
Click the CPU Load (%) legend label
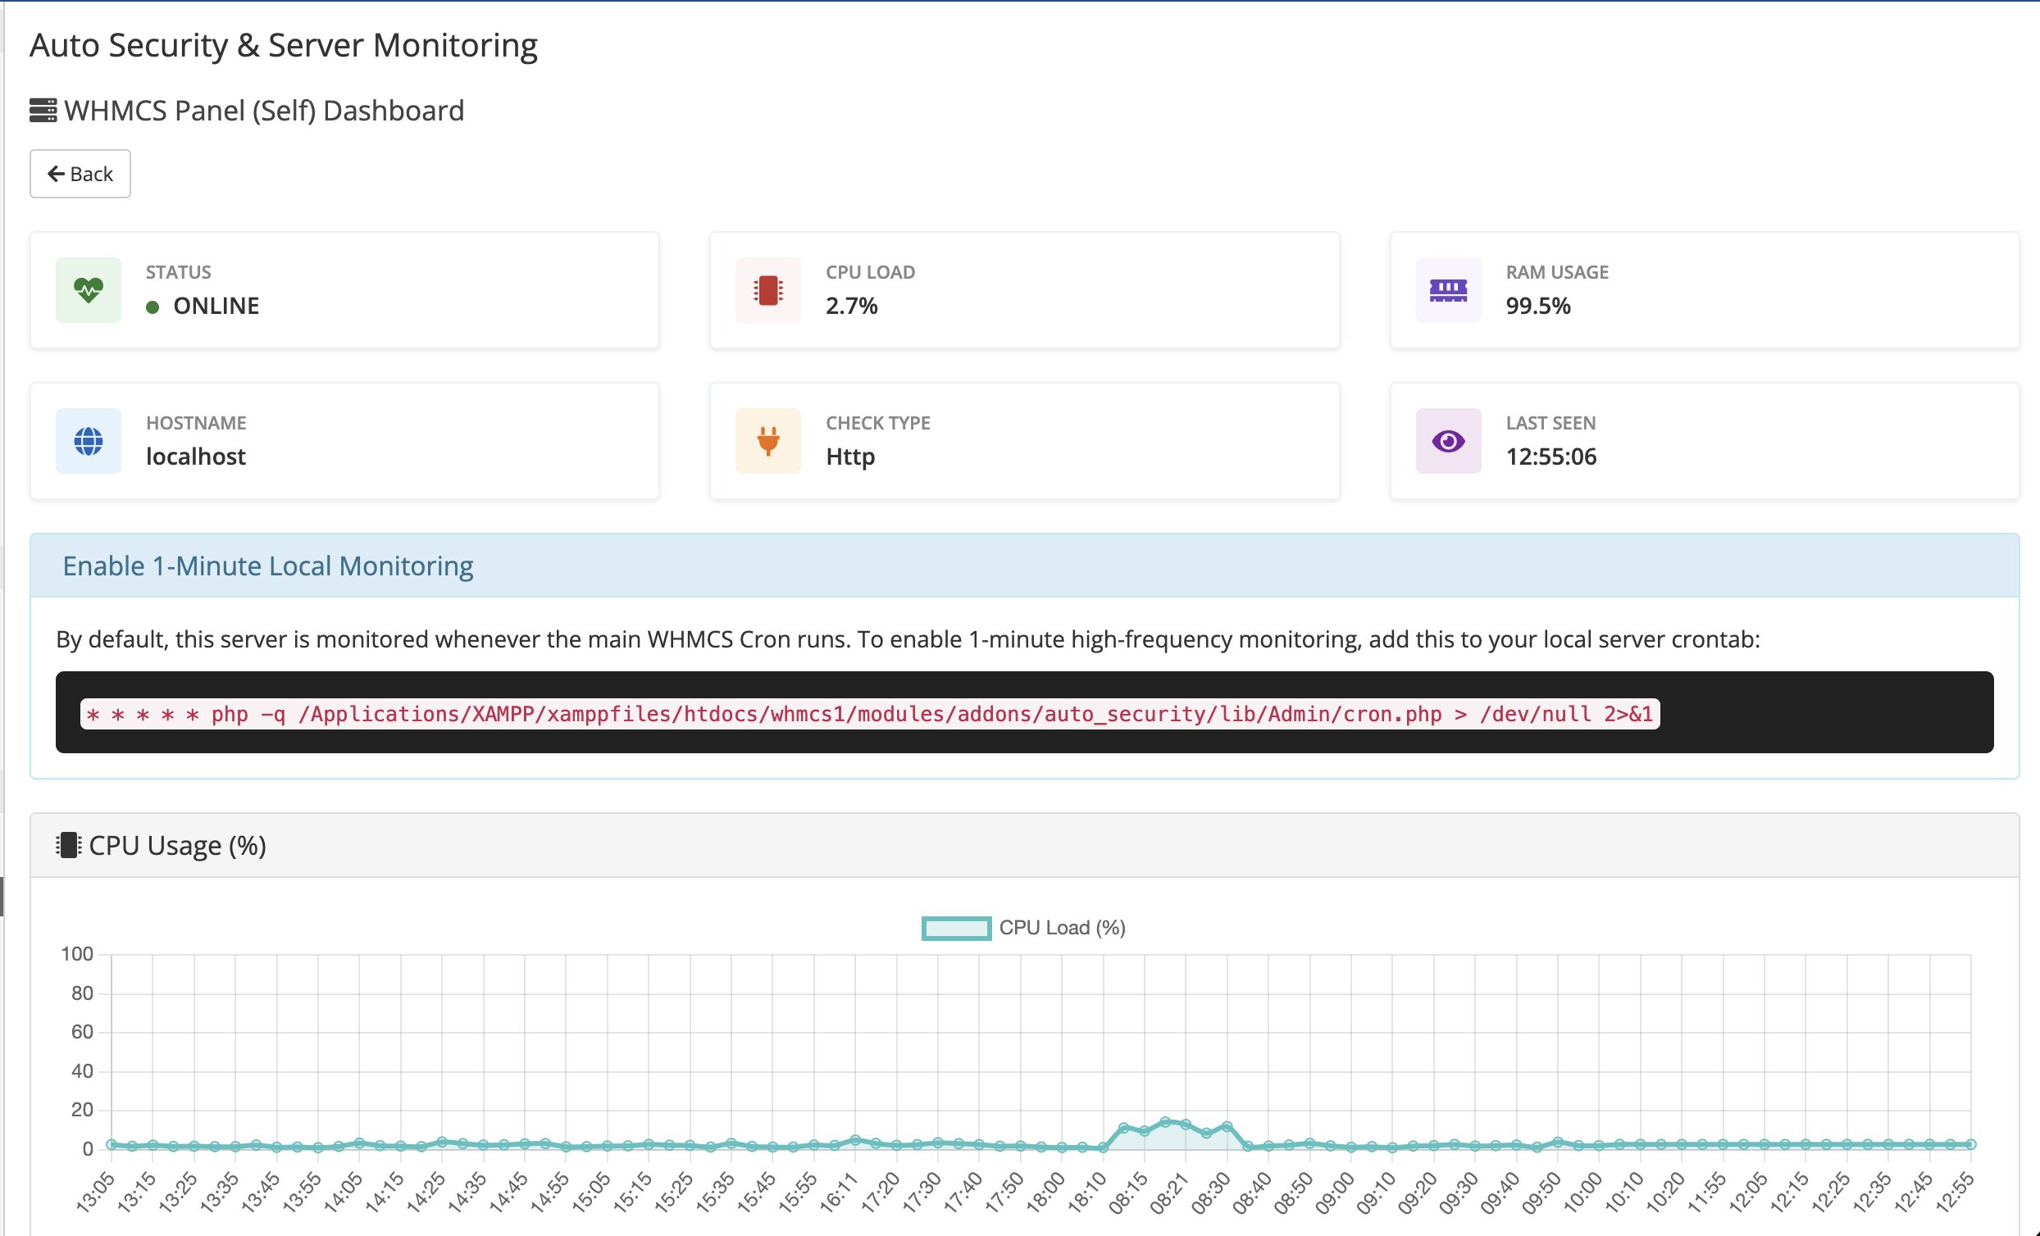(x=1062, y=928)
